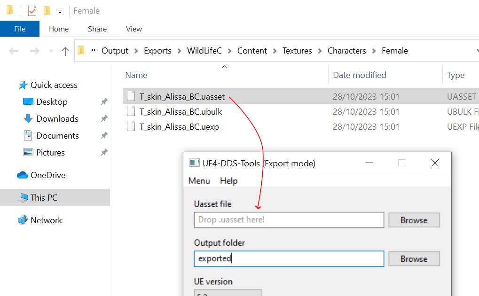Open the Help menu in UE4-DDS-Tools
This screenshot has width=479, height=296.
228,181
